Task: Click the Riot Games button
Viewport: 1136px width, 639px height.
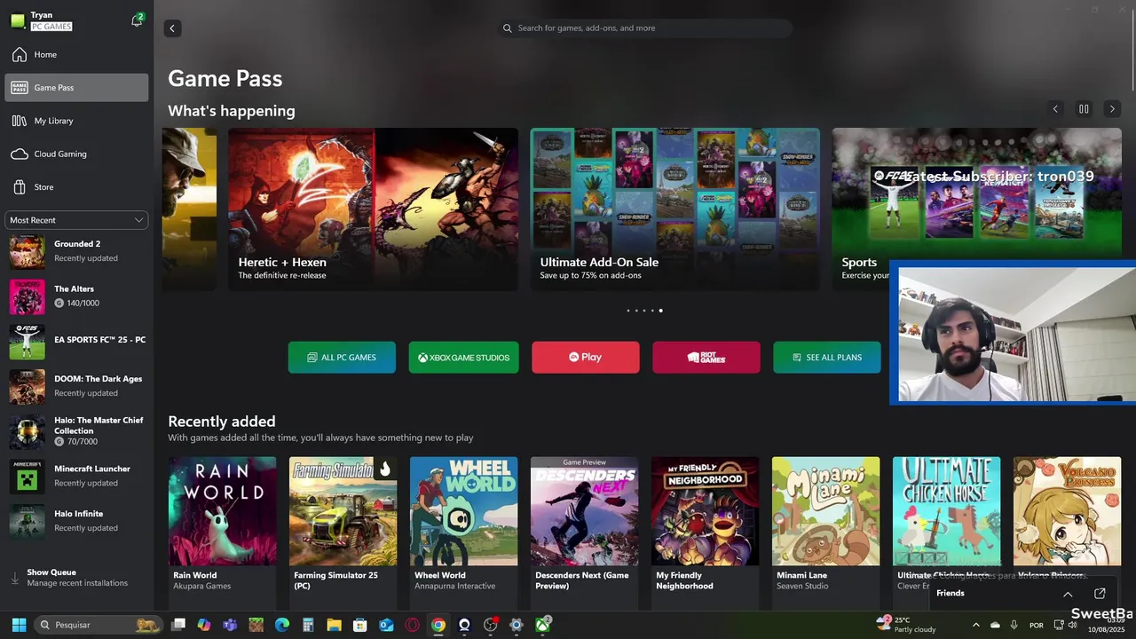Action: tap(706, 358)
